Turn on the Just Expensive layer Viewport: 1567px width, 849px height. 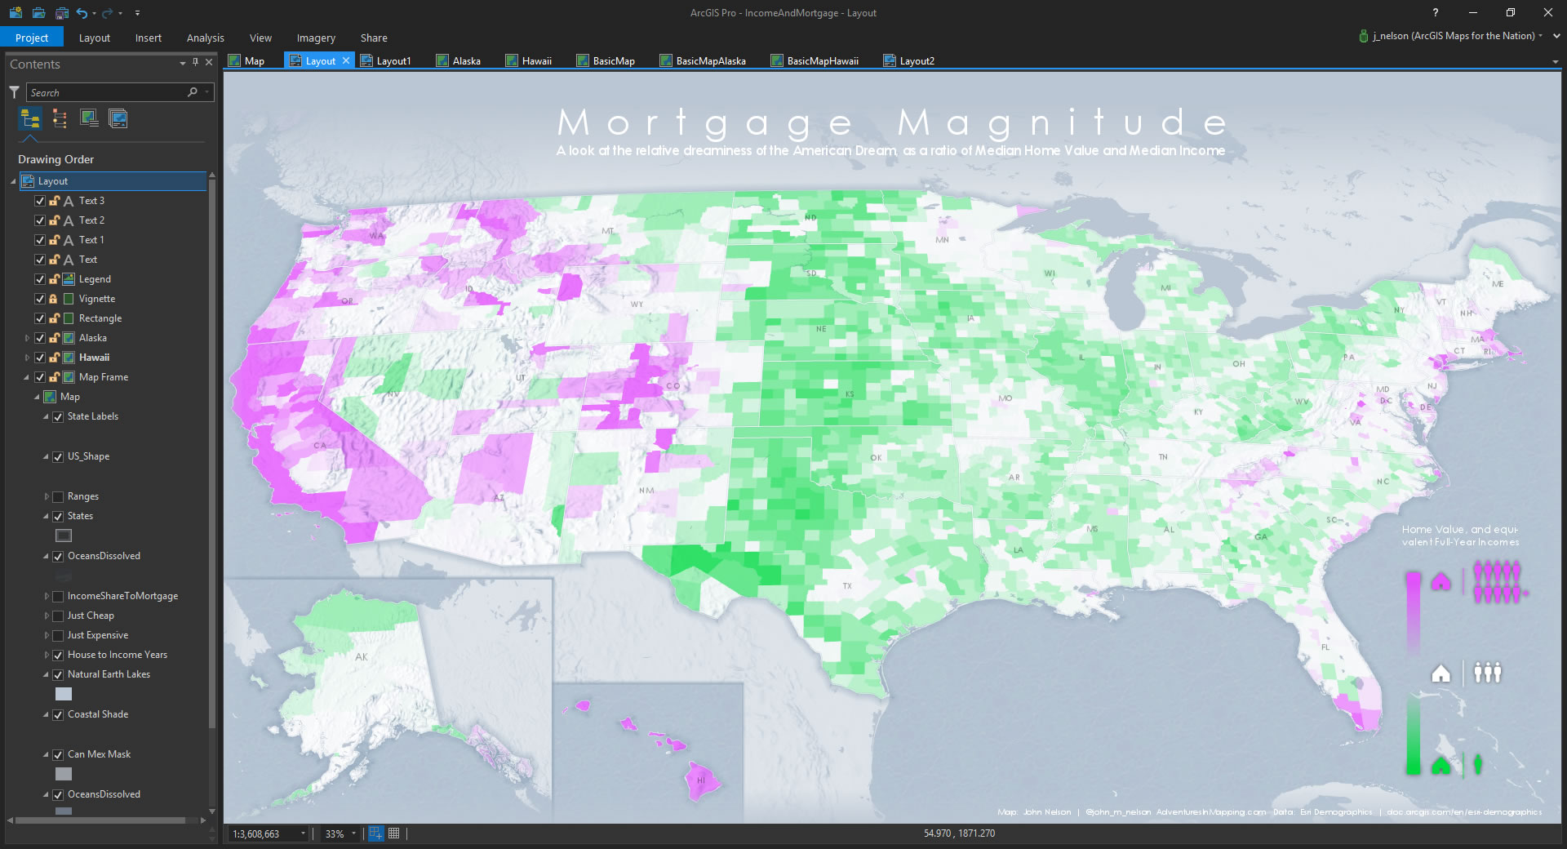click(58, 636)
